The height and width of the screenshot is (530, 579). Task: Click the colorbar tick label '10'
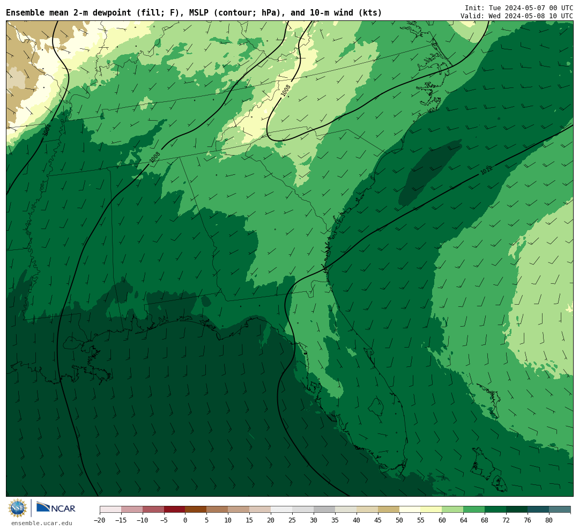(x=228, y=520)
